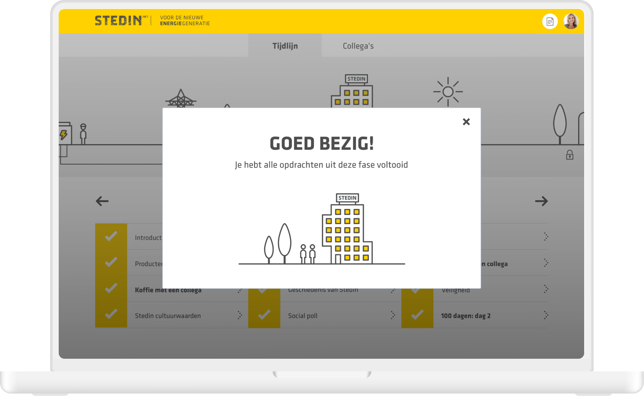This screenshot has width=644, height=396.
Task: Expand Stedin cultuurwaarden chevron
Action: coord(240,315)
